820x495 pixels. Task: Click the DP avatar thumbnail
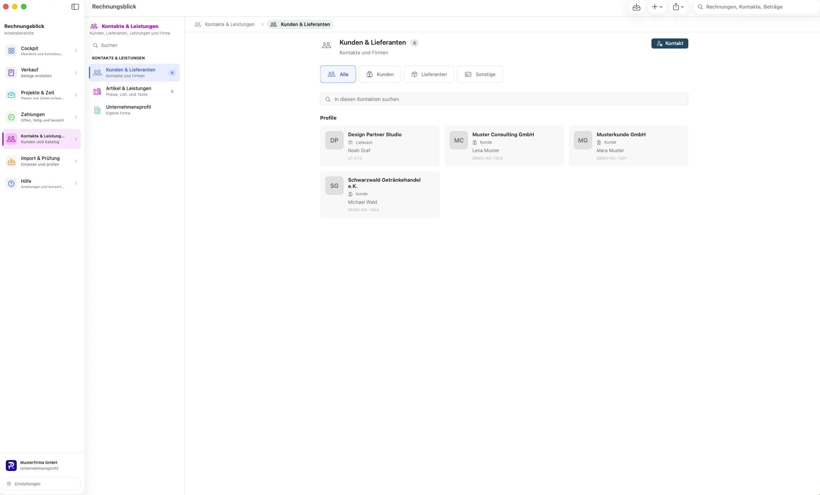(334, 140)
